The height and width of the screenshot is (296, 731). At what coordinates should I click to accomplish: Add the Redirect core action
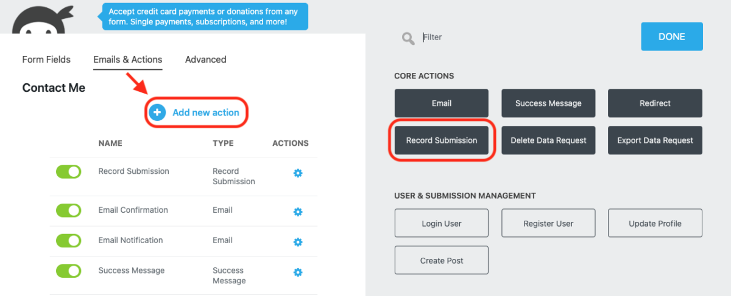pos(655,103)
